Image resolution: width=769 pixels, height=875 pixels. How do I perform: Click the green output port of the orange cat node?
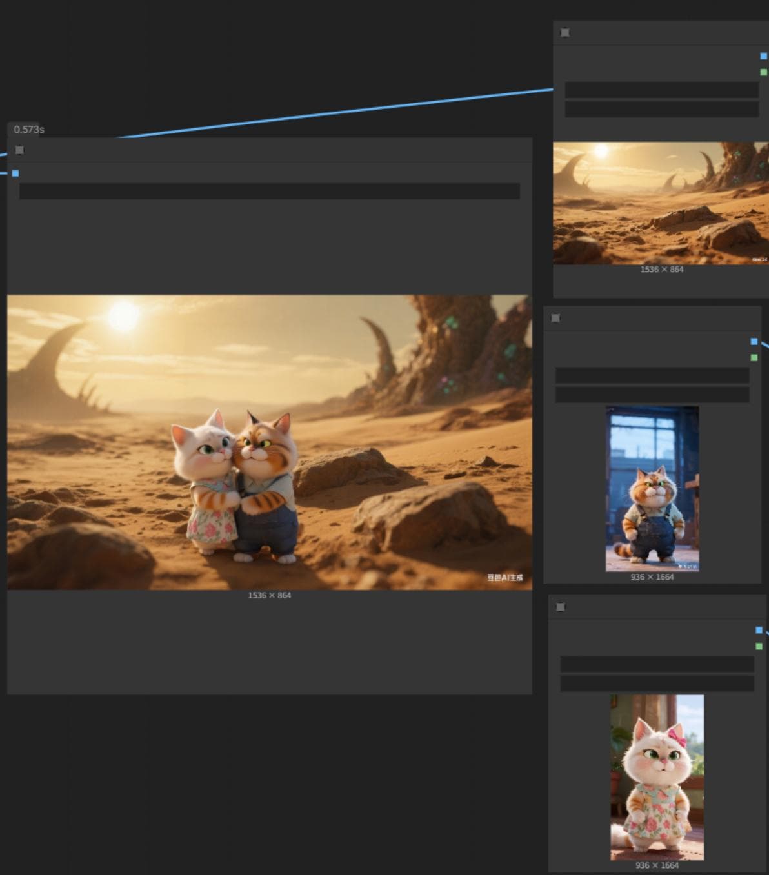click(x=754, y=357)
